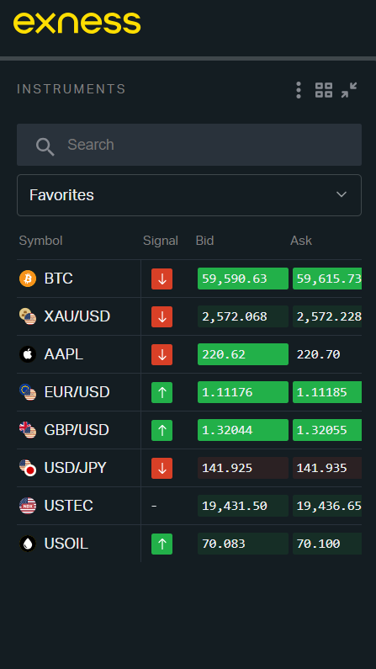Click the Favorites dropdown chevron

click(x=341, y=194)
